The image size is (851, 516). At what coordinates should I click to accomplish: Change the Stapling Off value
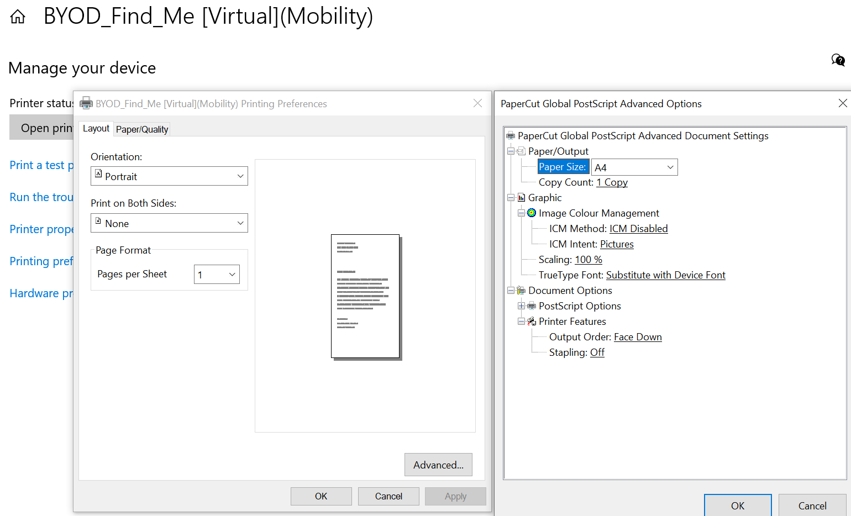(597, 352)
